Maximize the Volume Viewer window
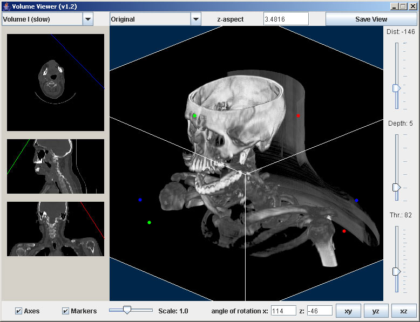The image size is (420, 322). click(403, 6)
